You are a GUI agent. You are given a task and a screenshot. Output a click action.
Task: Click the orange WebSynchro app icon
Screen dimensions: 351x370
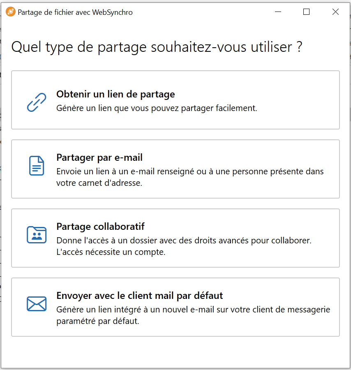pyautogui.click(x=11, y=12)
